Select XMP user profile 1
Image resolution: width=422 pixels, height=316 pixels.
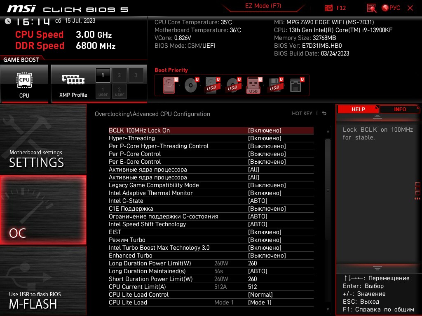click(103, 91)
